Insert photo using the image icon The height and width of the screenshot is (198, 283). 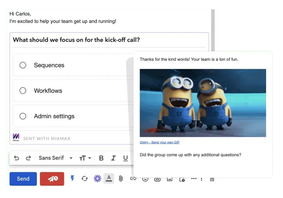(169, 179)
